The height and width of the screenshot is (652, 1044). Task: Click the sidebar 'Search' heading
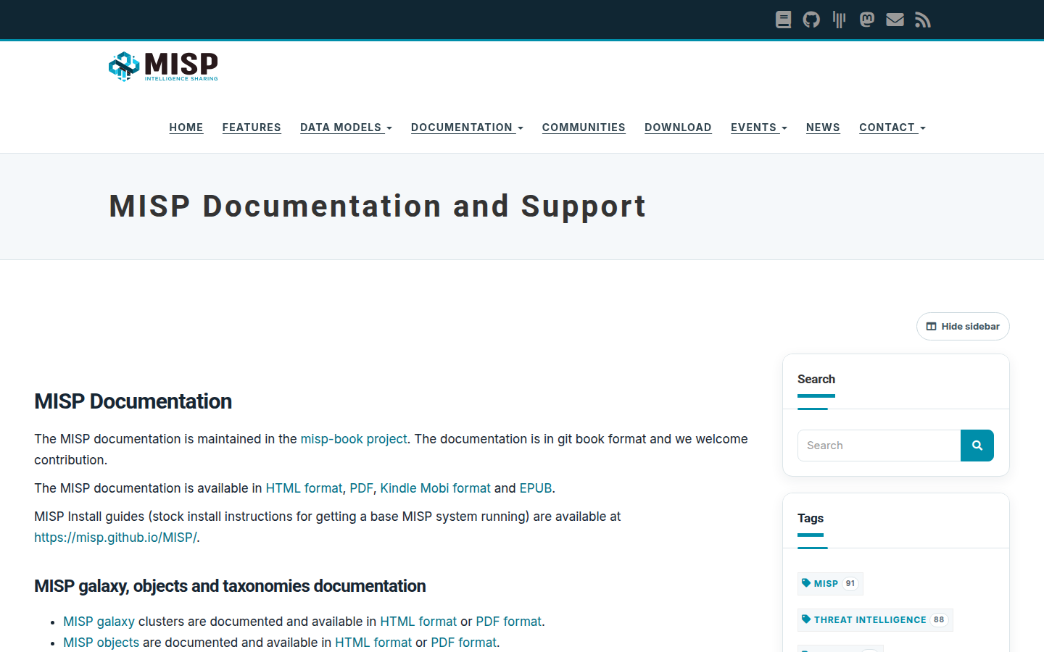point(816,379)
